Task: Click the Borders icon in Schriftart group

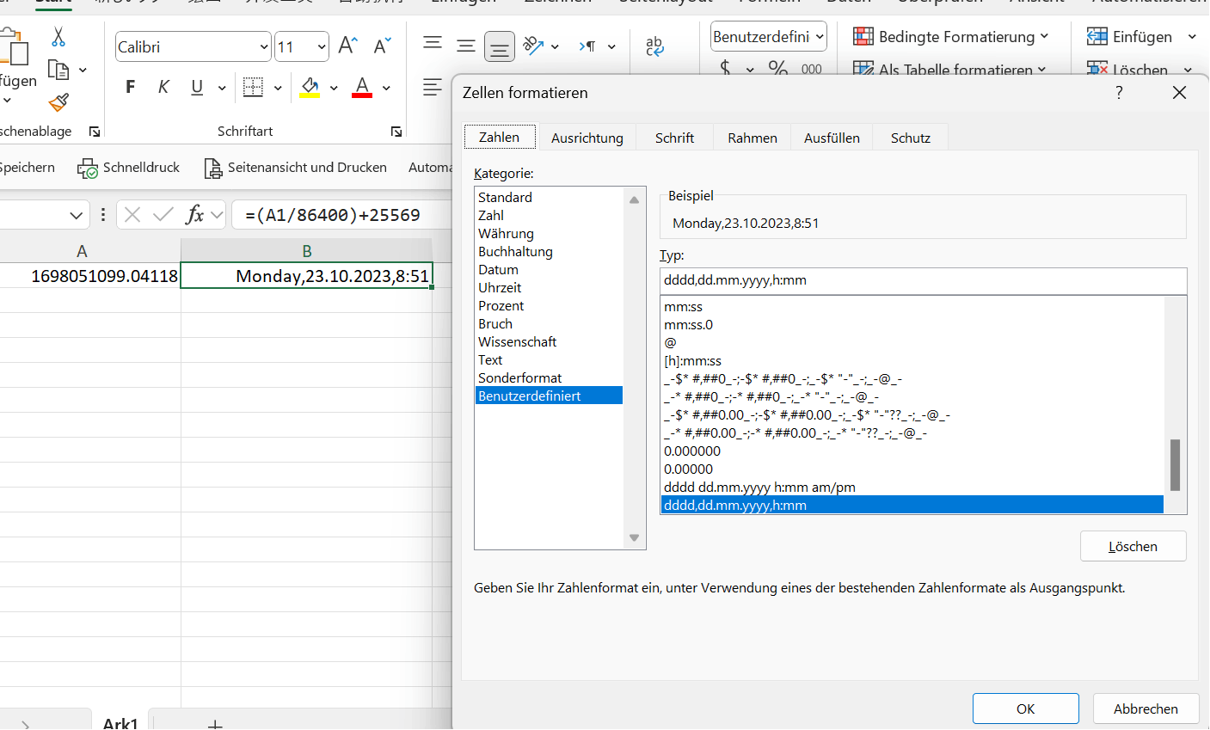Action: (x=253, y=87)
